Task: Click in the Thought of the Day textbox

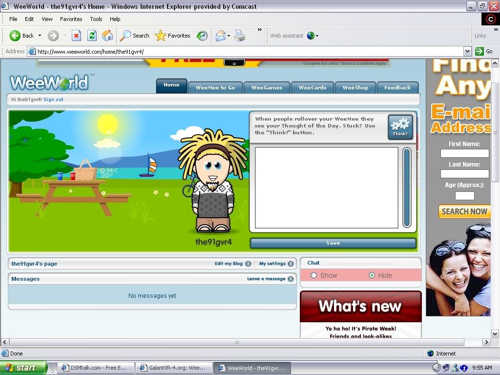Action: (326, 187)
